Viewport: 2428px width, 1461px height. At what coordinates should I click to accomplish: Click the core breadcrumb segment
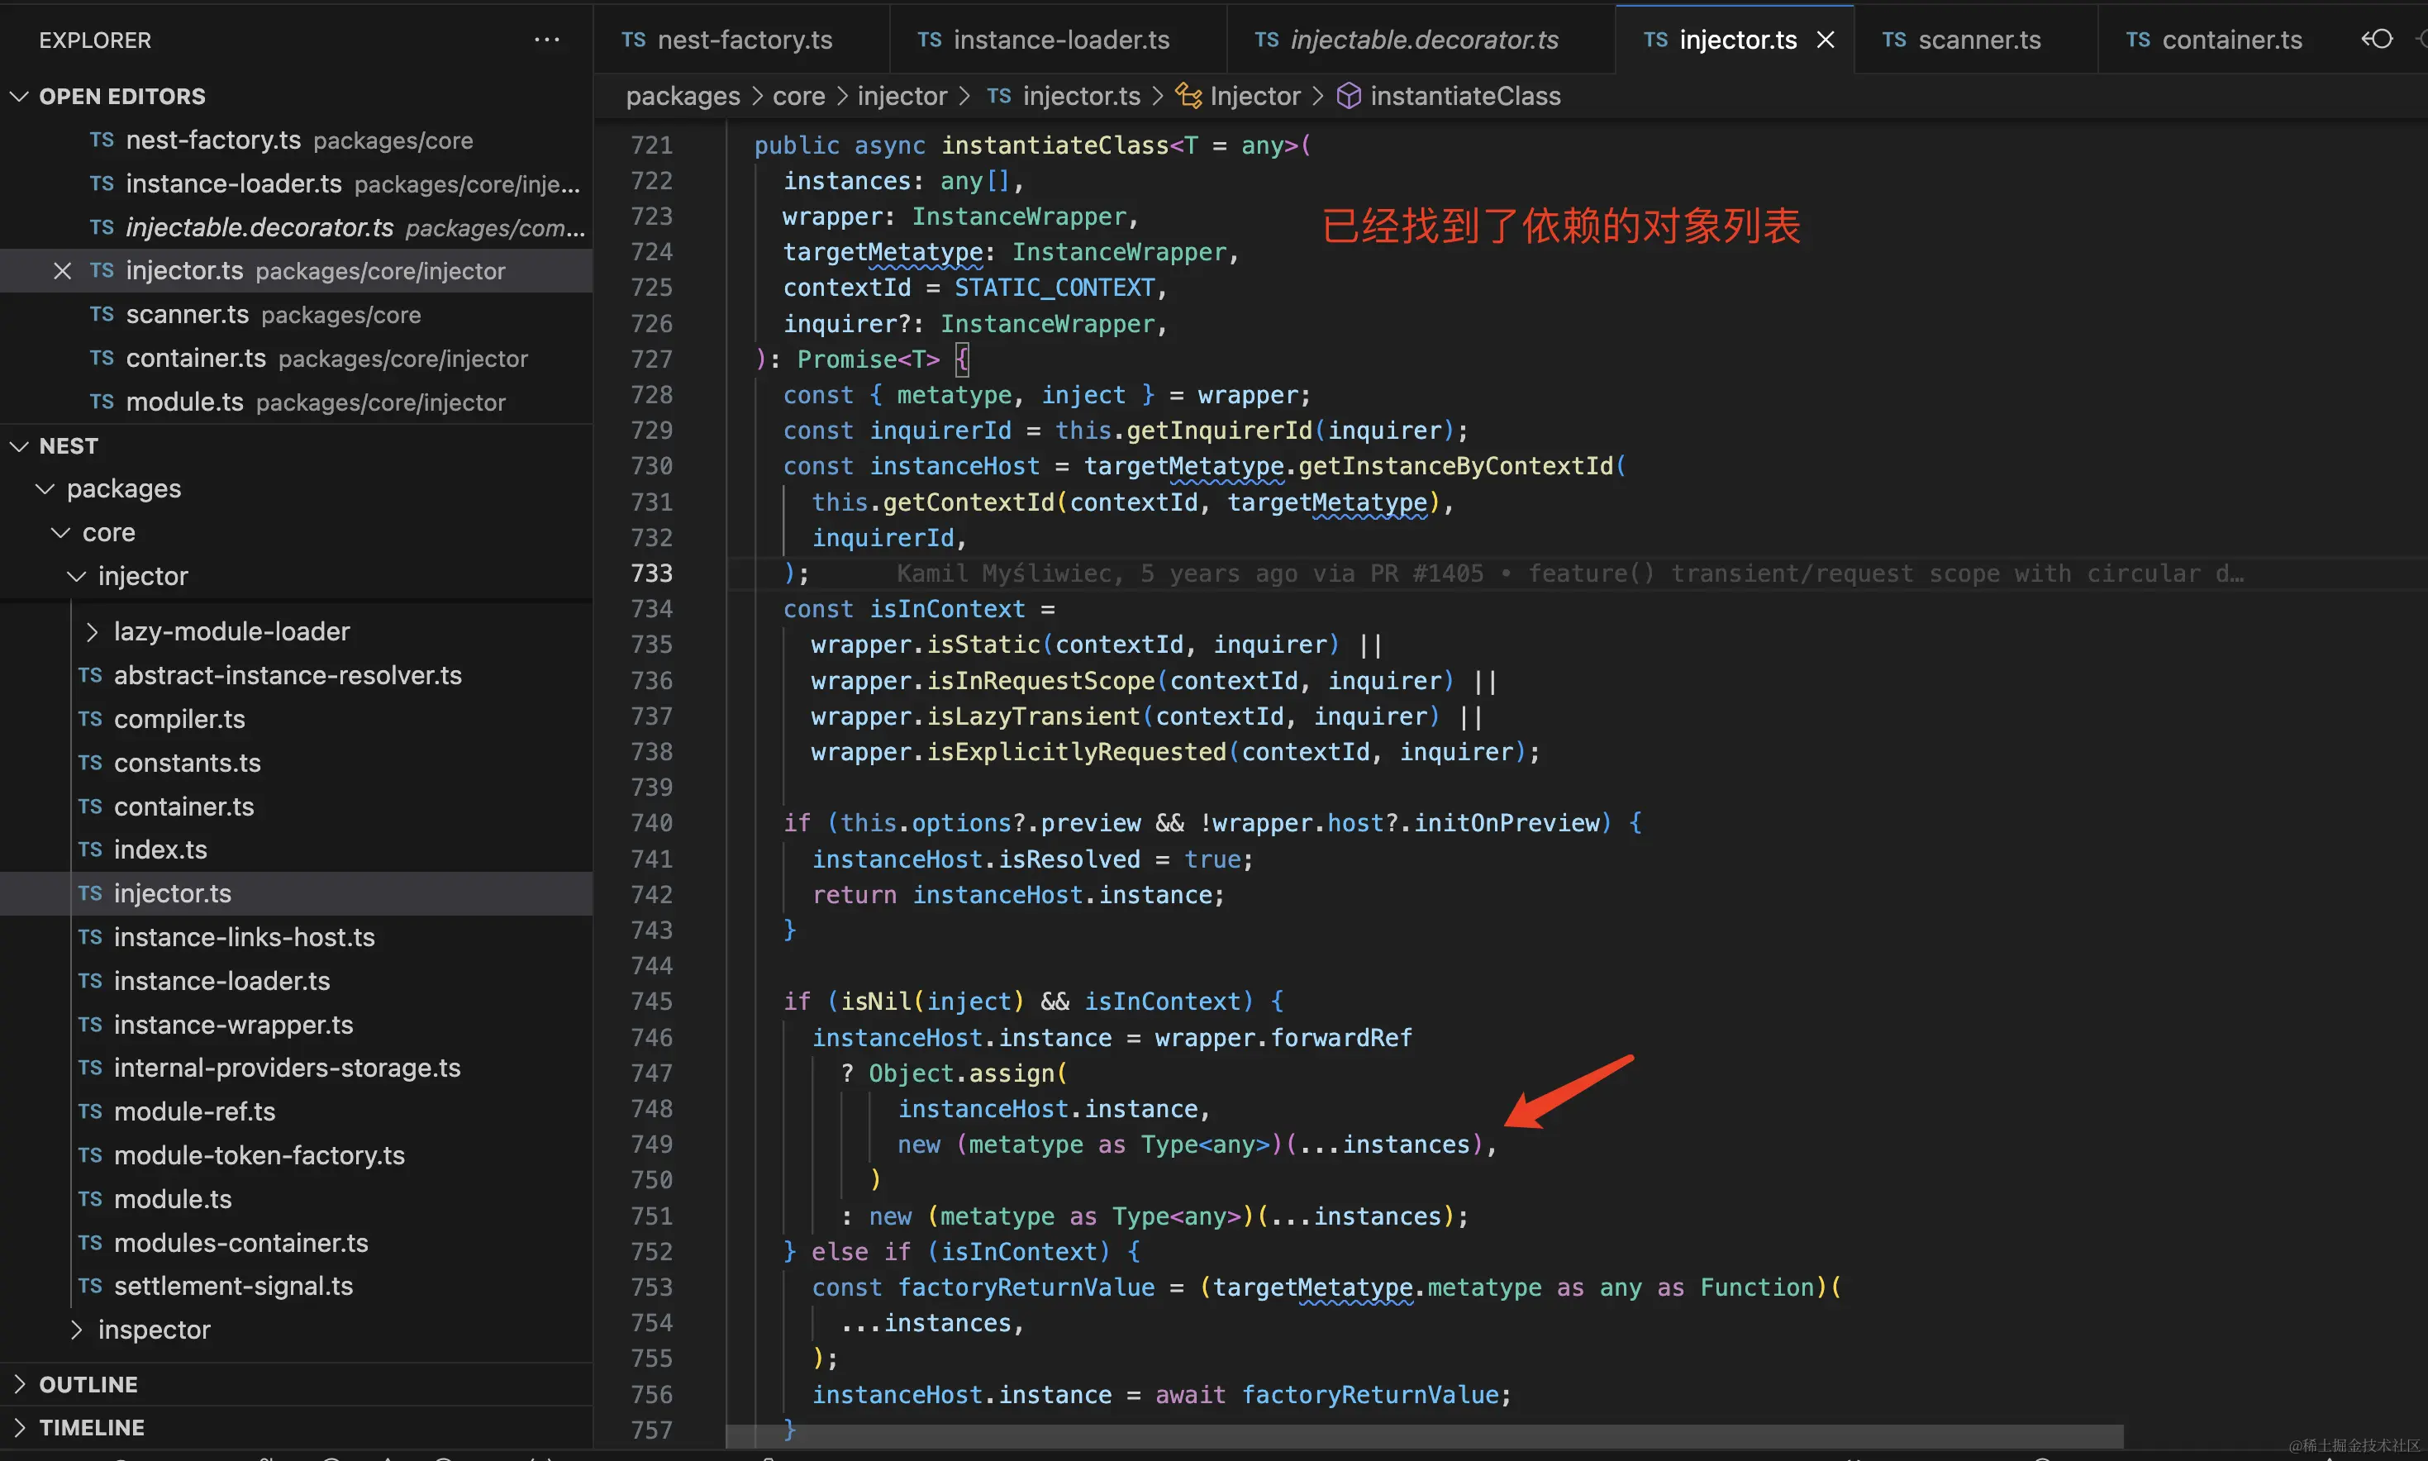pyautogui.click(x=798, y=97)
